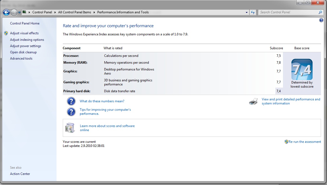
Task: Click the 'Component' column header
Action: click(72, 48)
